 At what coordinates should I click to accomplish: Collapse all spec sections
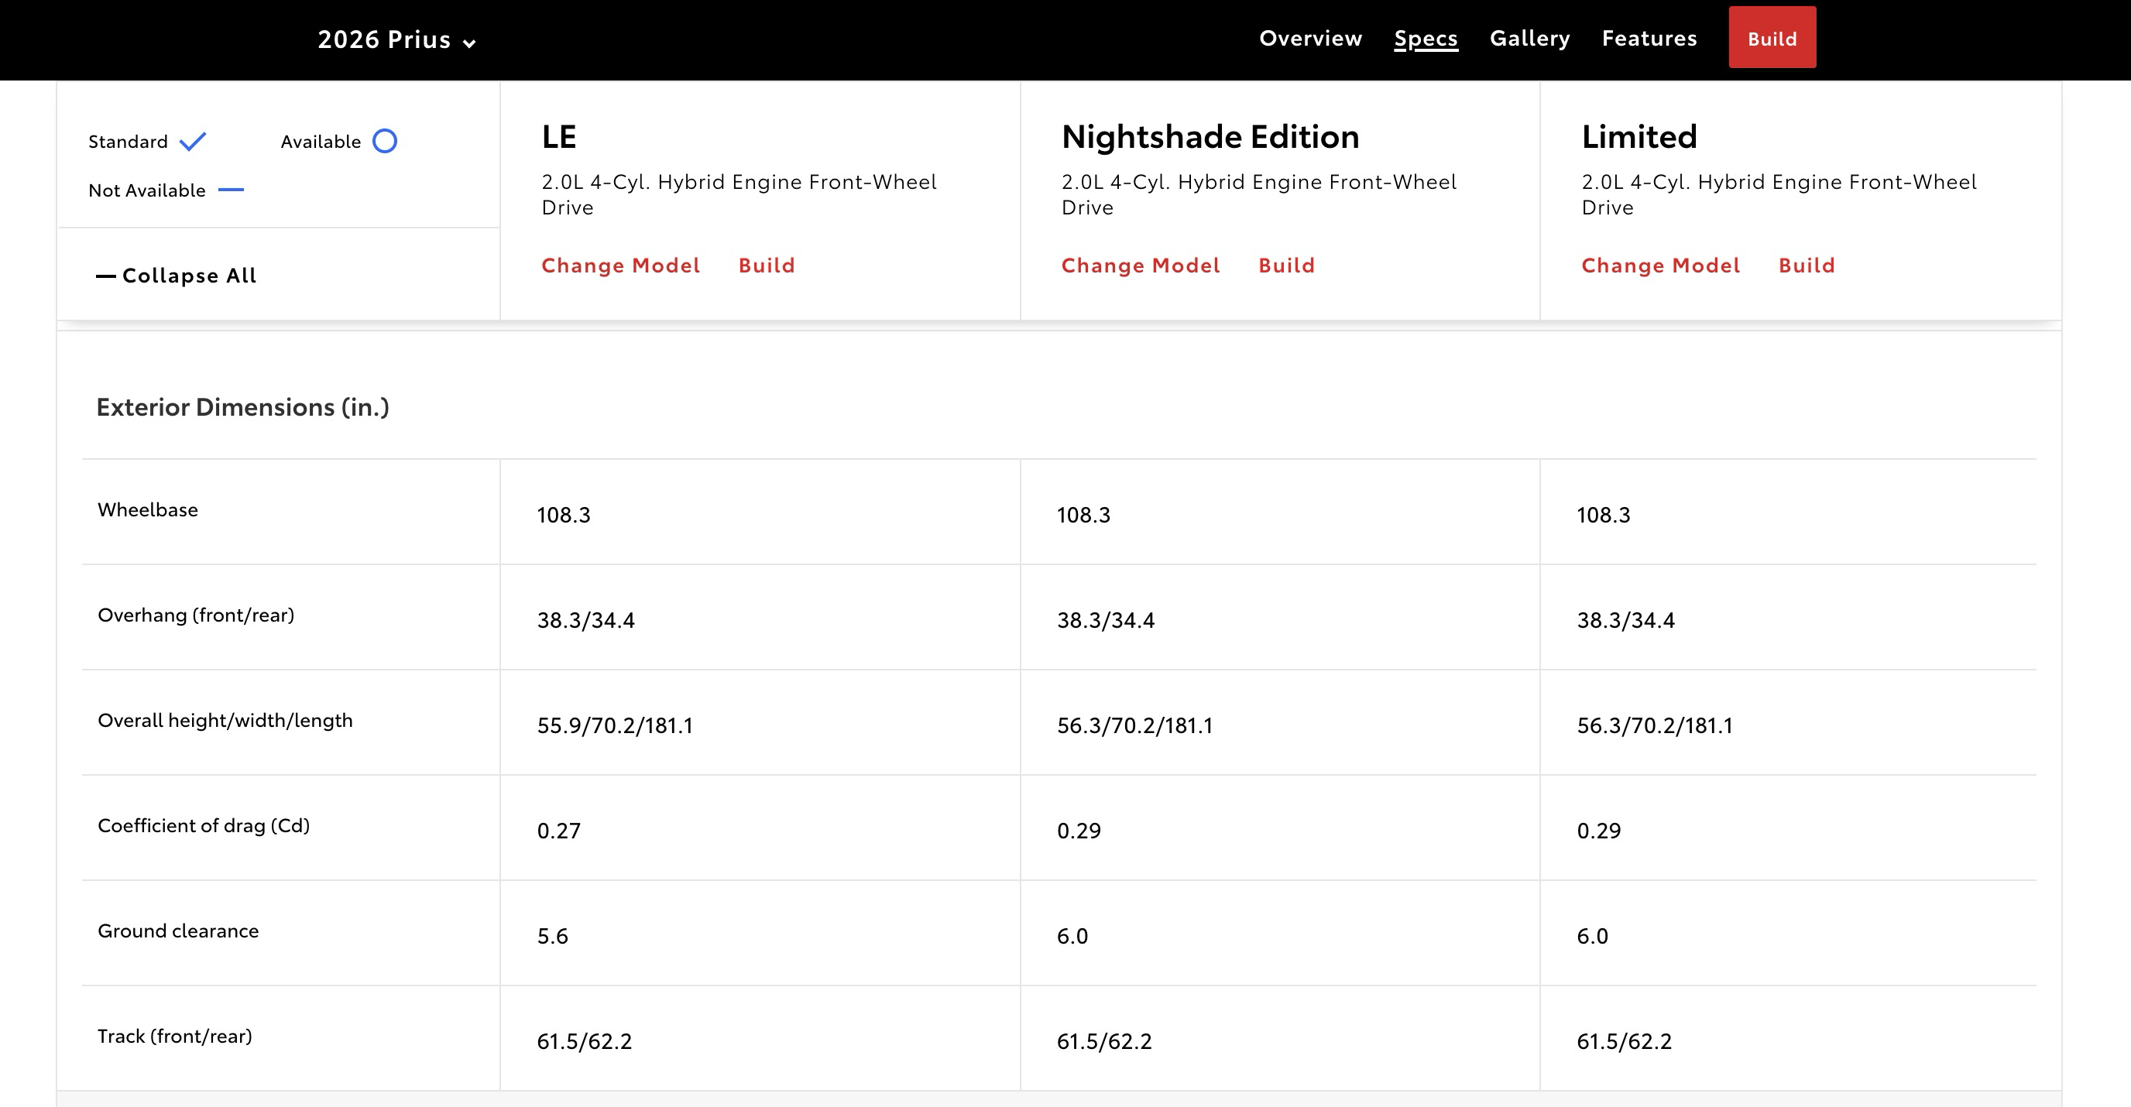point(189,276)
